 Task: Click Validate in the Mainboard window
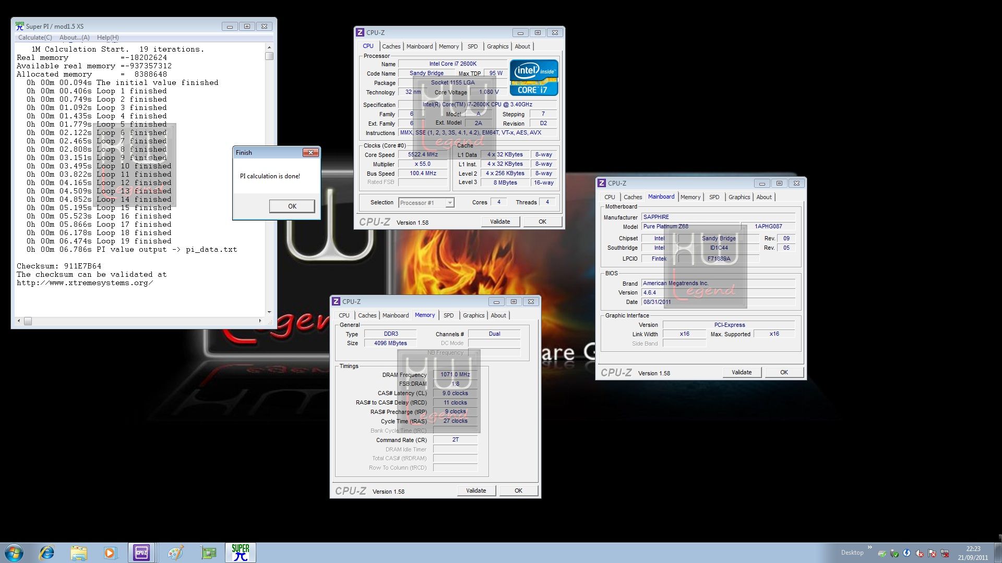(742, 372)
